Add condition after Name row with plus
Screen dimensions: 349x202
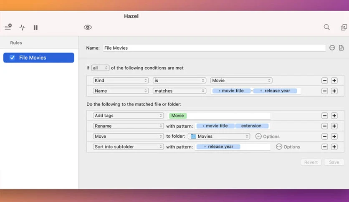coord(334,91)
